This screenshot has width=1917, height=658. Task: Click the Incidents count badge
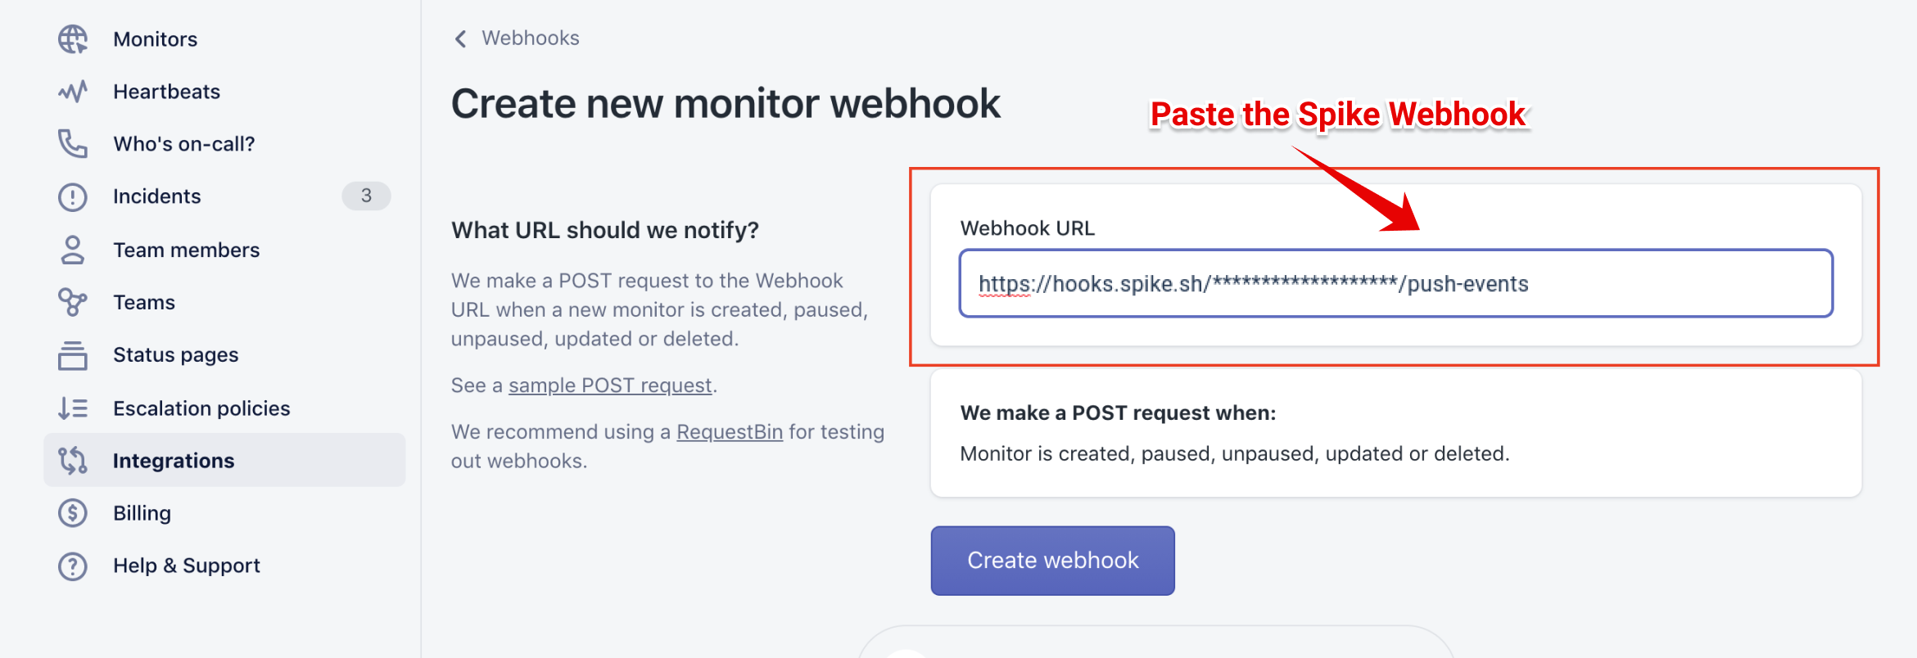click(x=366, y=196)
